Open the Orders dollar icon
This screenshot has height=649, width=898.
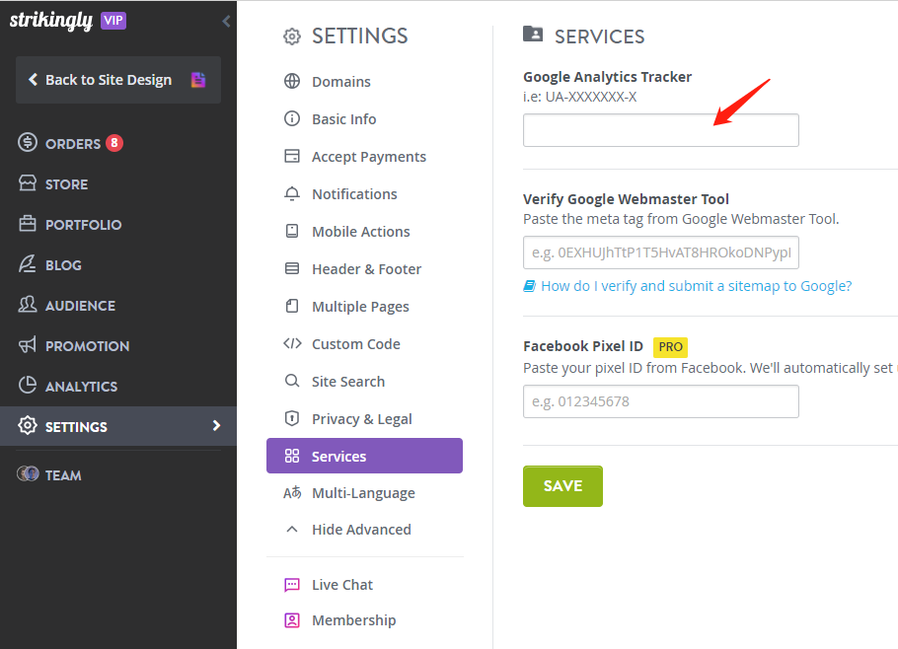tap(27, 142)
